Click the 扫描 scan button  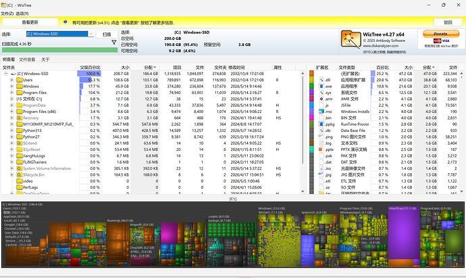click(107, 34)
